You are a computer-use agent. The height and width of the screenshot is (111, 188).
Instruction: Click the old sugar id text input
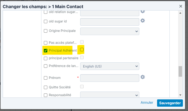(109, 22)
